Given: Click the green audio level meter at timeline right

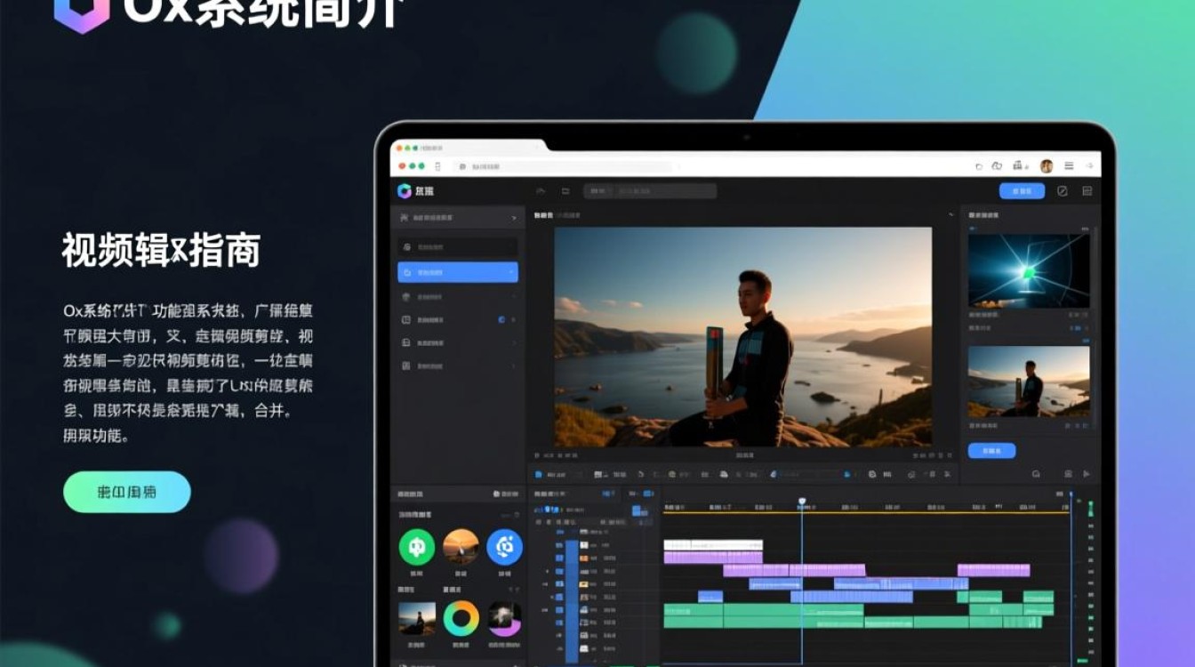Looking at the screenshot, I should coord(1091,510).
